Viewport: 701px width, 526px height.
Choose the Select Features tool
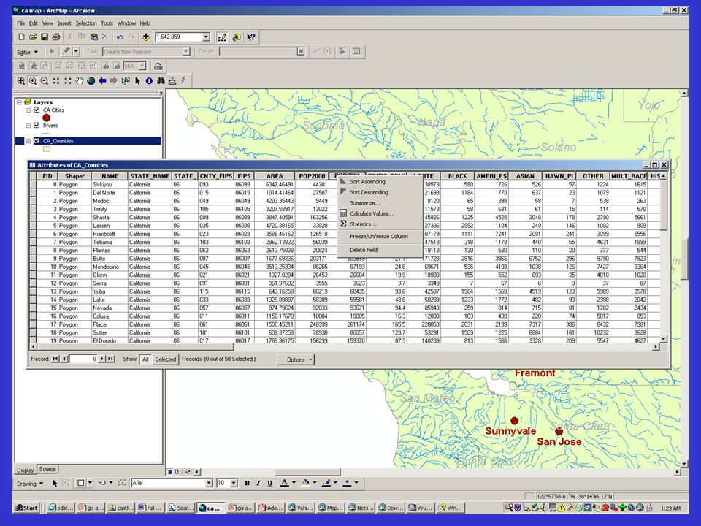126,81
